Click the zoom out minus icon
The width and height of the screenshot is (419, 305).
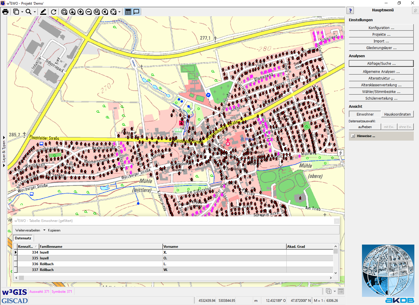click(89, 12)
